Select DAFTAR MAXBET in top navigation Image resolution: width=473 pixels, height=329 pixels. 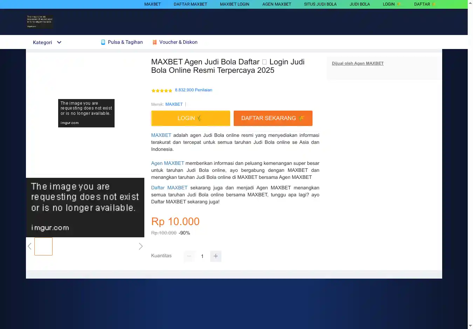(x=190, y=4)
